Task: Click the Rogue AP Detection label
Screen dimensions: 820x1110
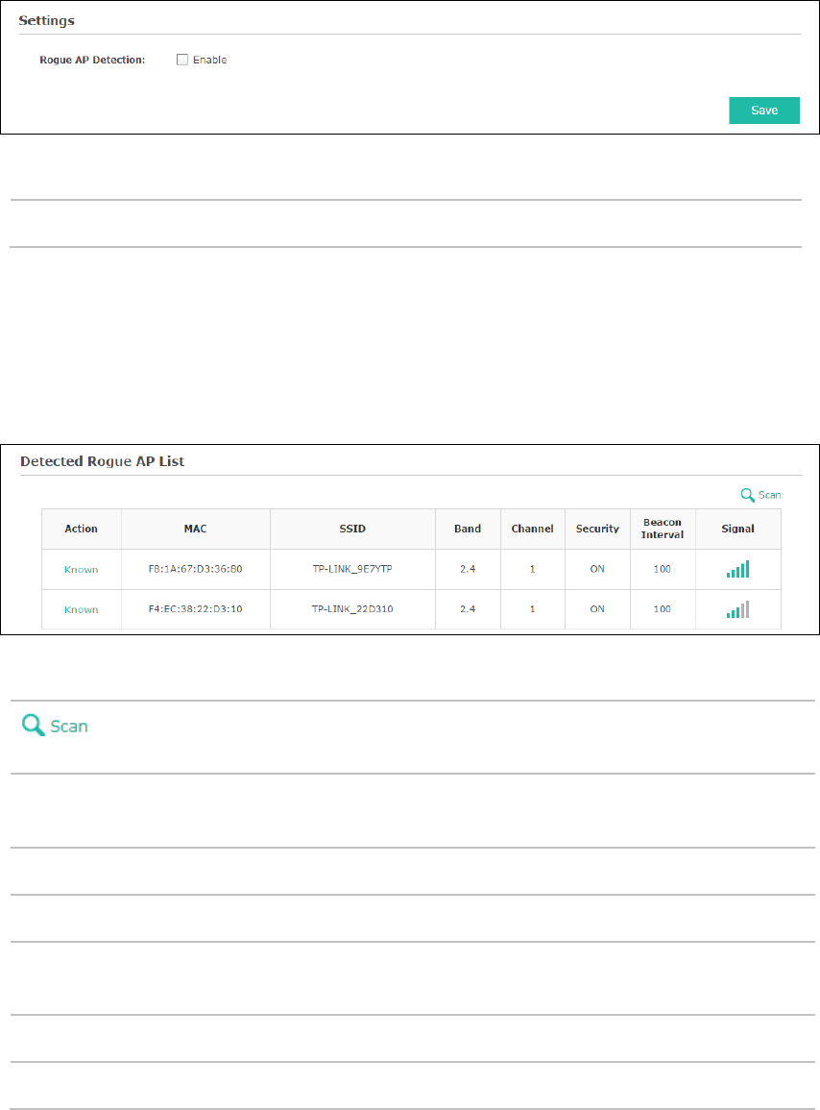Action: pyautogui.click(x=93, y=61)
